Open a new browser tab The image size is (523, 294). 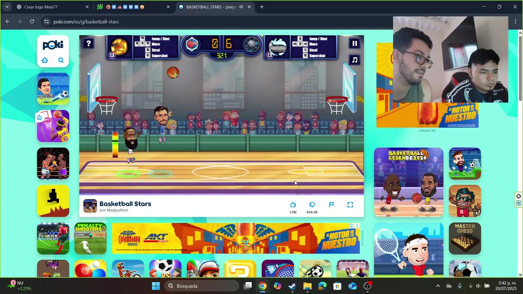262,7
